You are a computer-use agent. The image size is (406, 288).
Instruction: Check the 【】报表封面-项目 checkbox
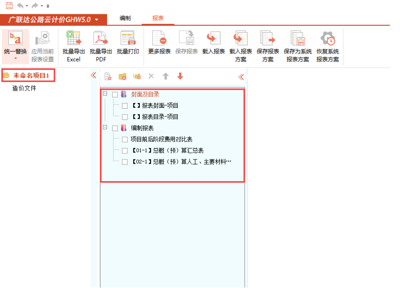125,106
